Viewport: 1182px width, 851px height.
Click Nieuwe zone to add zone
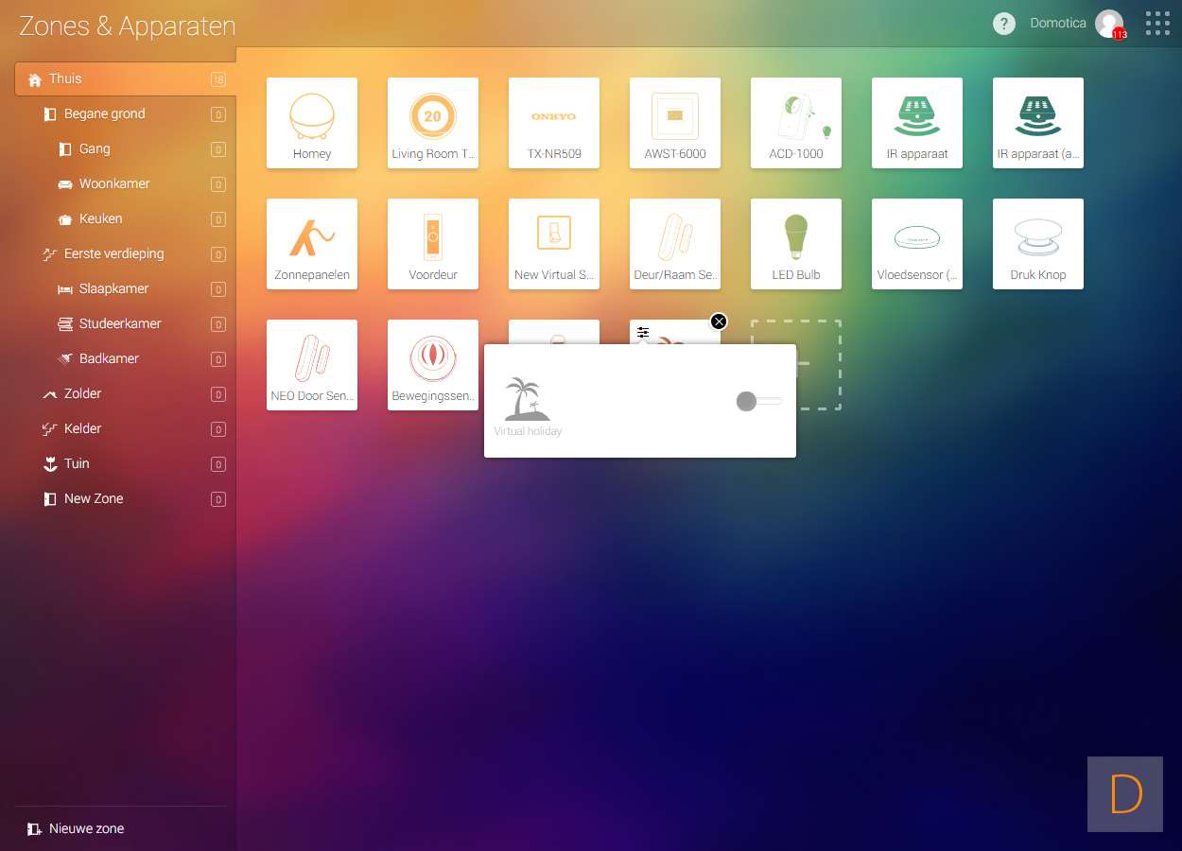(x=76, y=828)
